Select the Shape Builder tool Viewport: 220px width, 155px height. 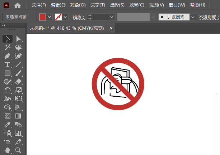coord(8,107)
